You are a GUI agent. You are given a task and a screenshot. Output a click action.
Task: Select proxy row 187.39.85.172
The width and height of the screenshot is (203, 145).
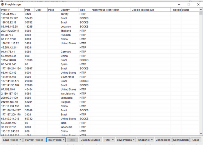point(100,18)
